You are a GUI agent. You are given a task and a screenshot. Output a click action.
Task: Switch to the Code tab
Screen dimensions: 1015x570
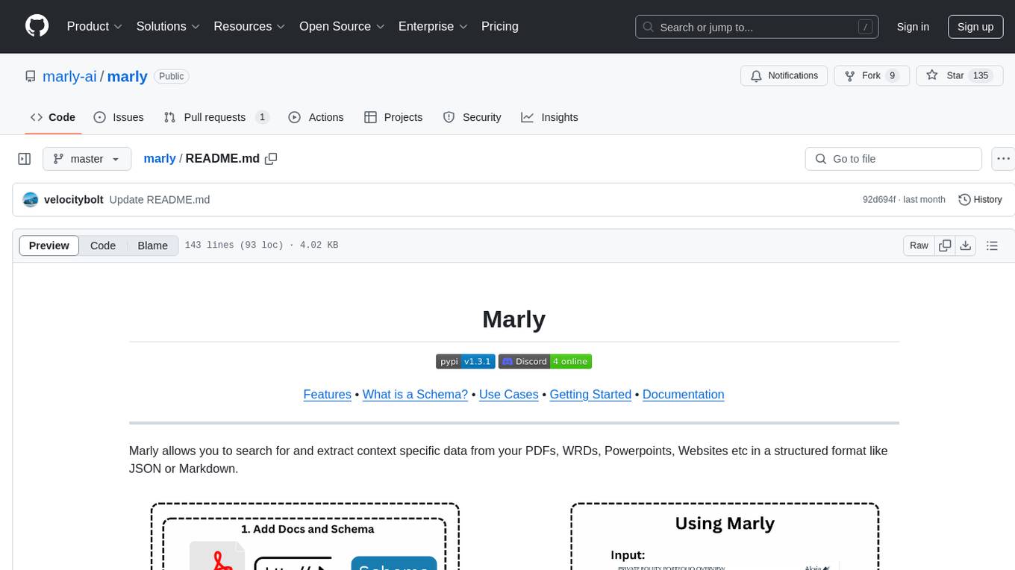click(x=53, y=117)
